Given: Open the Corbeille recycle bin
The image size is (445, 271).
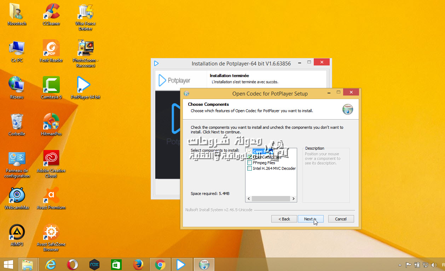Looking at the screenshot, I should 17,125.
